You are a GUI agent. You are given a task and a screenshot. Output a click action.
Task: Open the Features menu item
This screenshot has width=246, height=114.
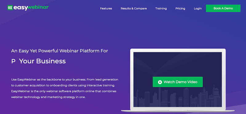coord(106,9)
